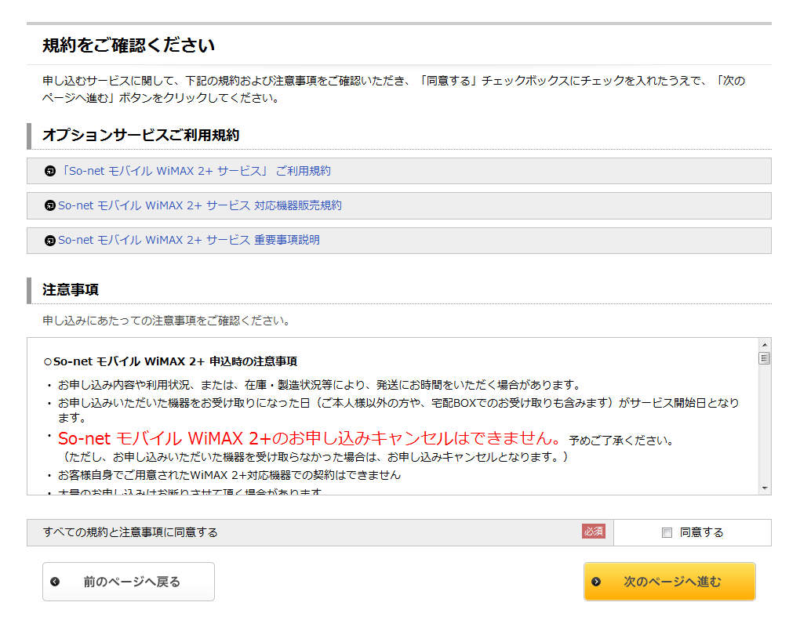Click forward arrow icon on 次のページへ進む
The image size is (800, 624).
click(x=596, y=582)
